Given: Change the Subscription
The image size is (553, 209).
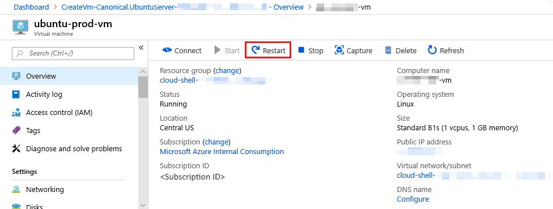Looking at the screenshot, I should click(216, 142).
